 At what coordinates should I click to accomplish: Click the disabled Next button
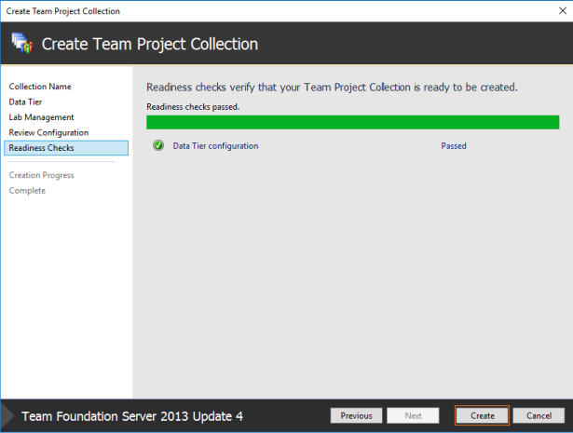(413, 415)
